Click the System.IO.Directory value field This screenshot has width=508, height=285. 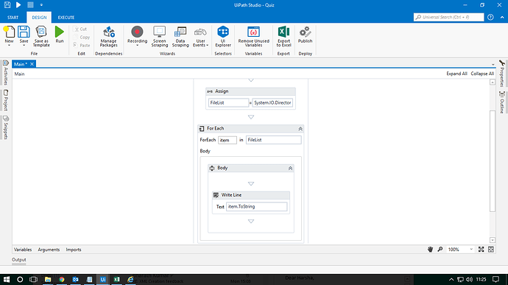click(272, 103)
